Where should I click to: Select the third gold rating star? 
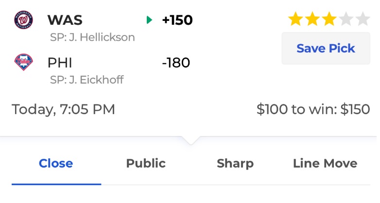pyautogui.click(x=329, y=19)
